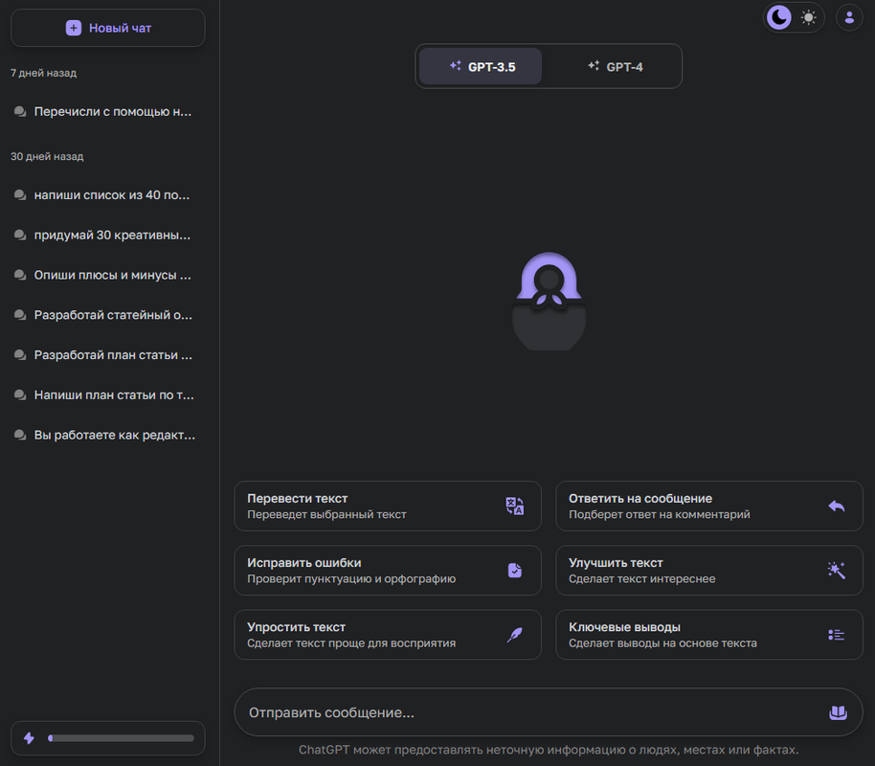Click the 'Новый чат' label text
This screenshot has height=766, width=875.
coord(120,28)
